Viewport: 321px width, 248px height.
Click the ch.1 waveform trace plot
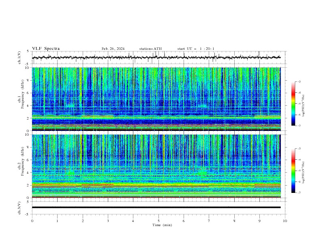click(156, 58)
